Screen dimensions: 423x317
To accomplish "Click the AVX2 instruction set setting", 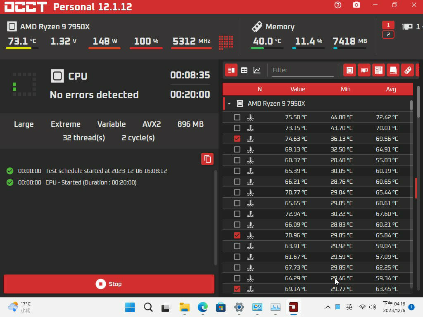I will [152, 124].
